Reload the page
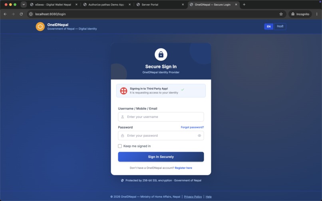 tap(21, 14)
